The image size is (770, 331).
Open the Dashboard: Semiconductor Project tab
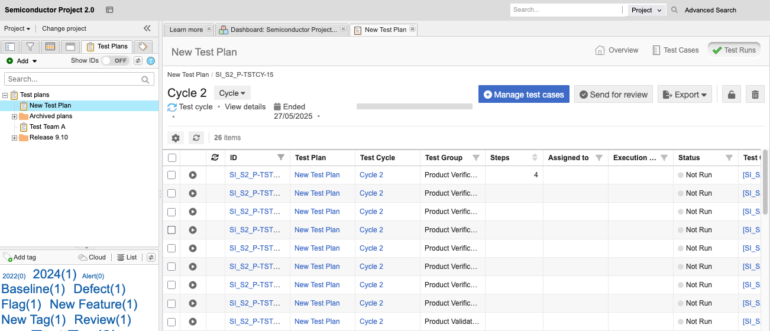282,30
